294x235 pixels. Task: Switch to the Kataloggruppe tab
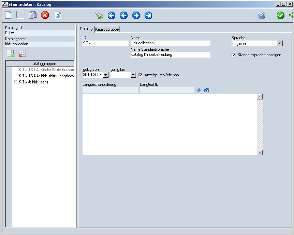click(107, 29)
